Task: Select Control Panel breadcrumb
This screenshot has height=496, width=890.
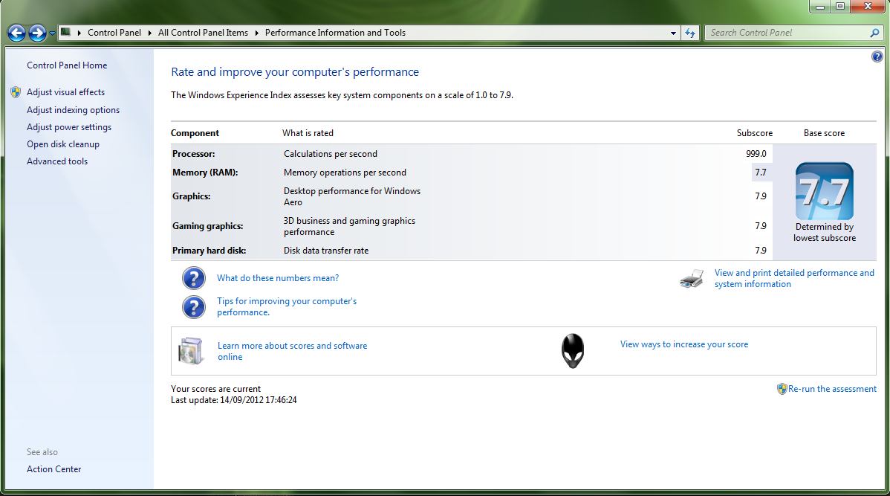Action: [114, 33]
